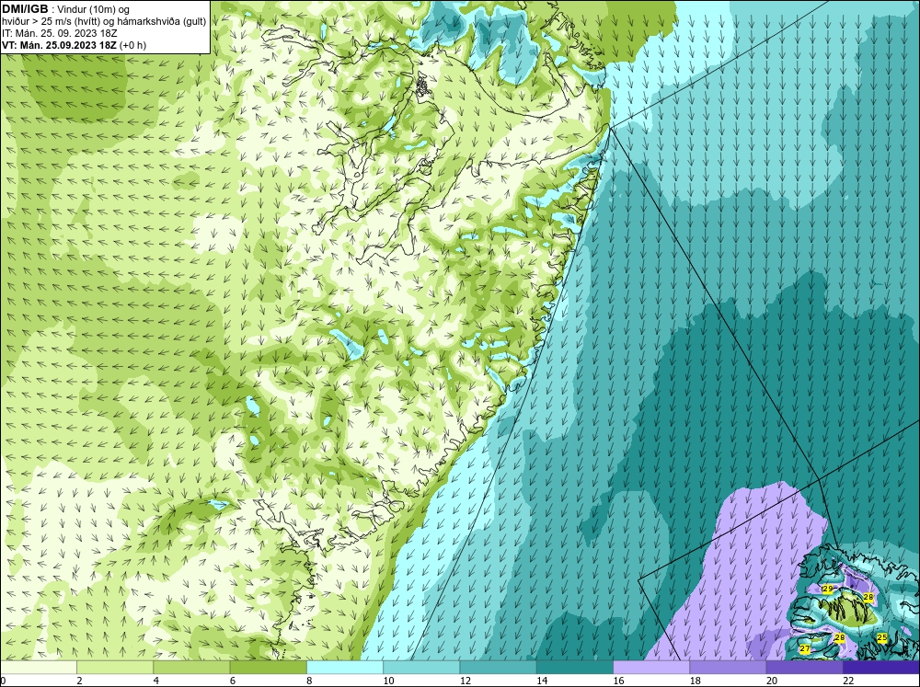Click the 14–16 m/s dark teal legend swatch
This screenshot has height=687, width=920.
[x=575, y=667]
